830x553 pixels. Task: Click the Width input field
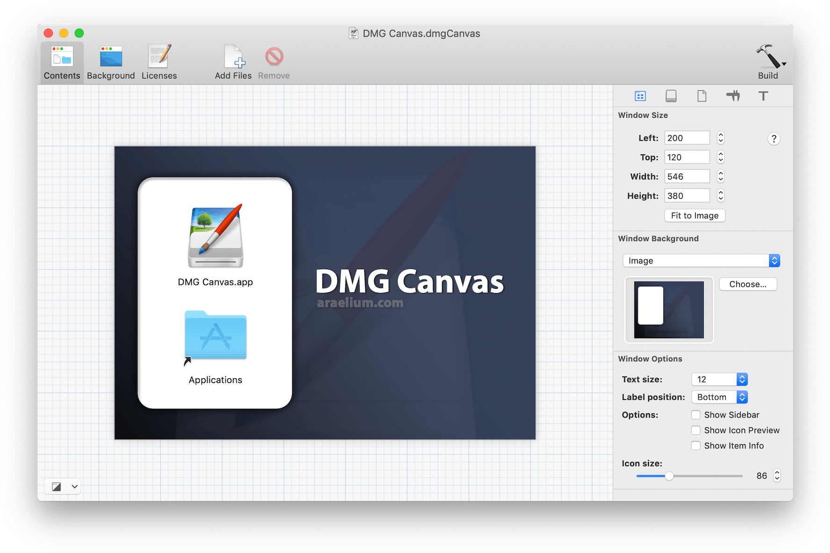pos(687,176)
